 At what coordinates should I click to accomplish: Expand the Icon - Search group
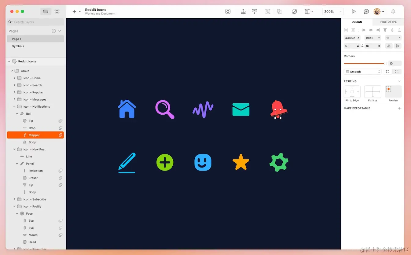[15, 85]
